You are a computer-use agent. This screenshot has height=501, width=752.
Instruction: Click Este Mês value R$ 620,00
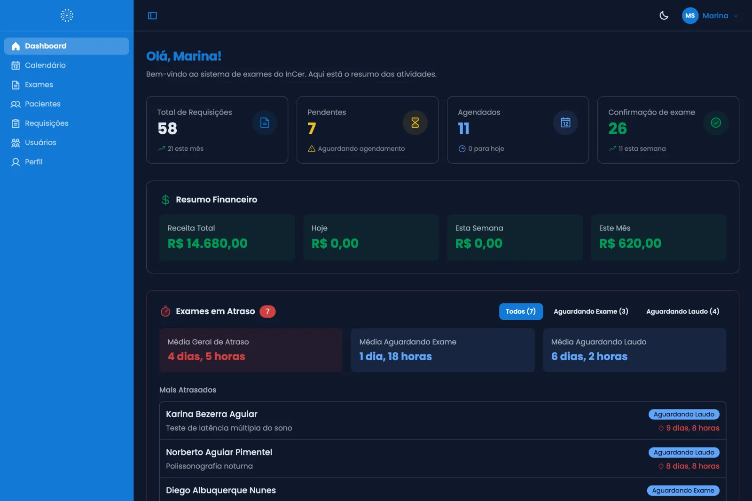click(630, 243)
